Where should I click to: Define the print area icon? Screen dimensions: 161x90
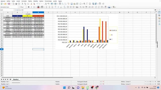(93, 4)
